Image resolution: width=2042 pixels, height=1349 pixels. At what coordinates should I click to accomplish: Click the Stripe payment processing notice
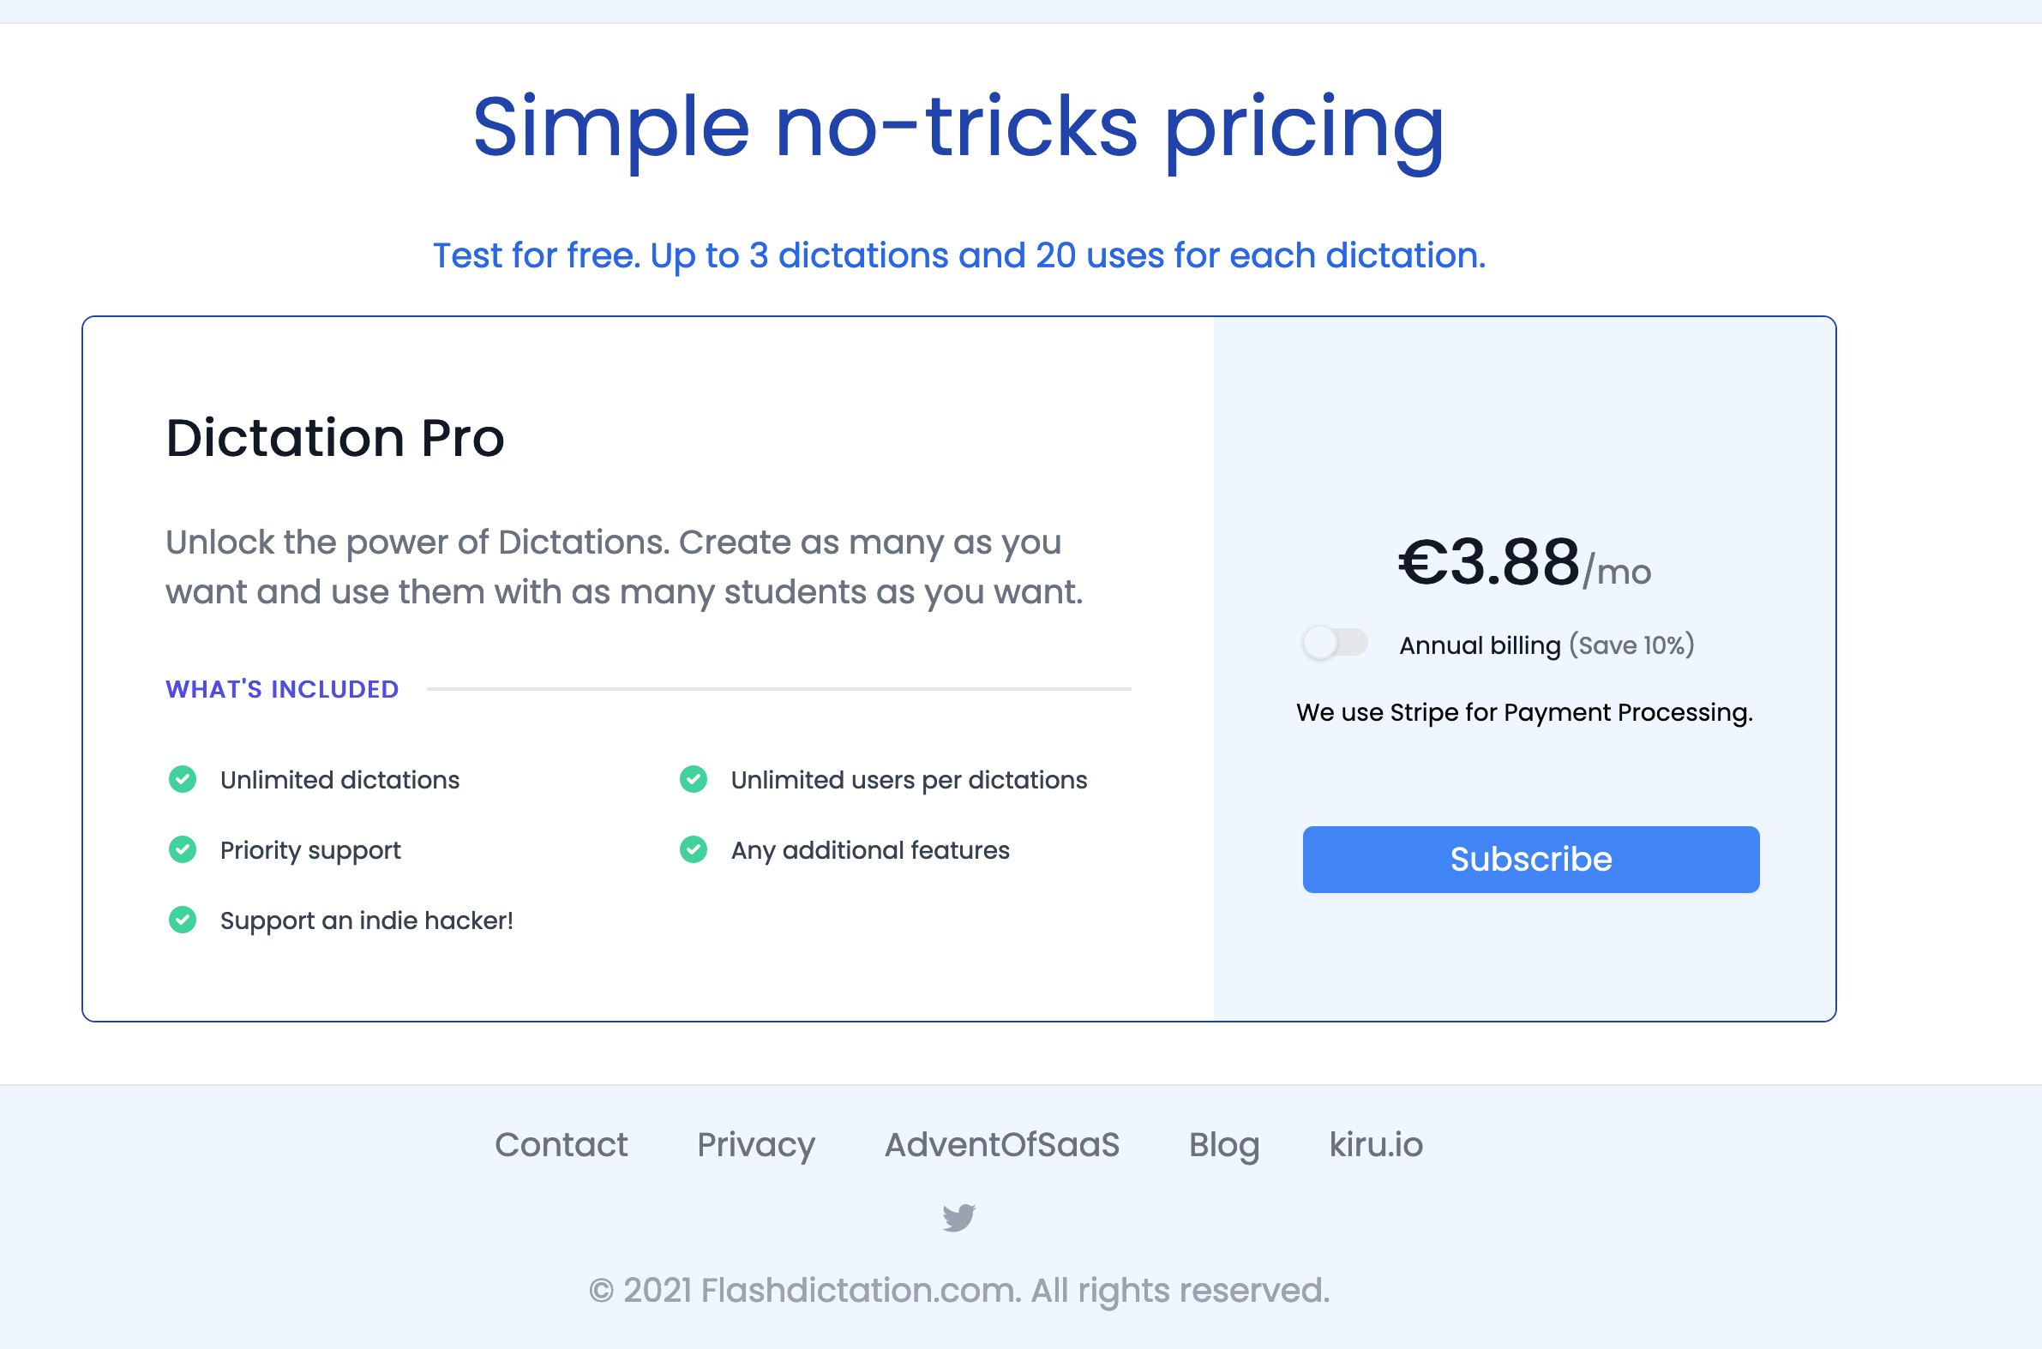point(1523,712)
